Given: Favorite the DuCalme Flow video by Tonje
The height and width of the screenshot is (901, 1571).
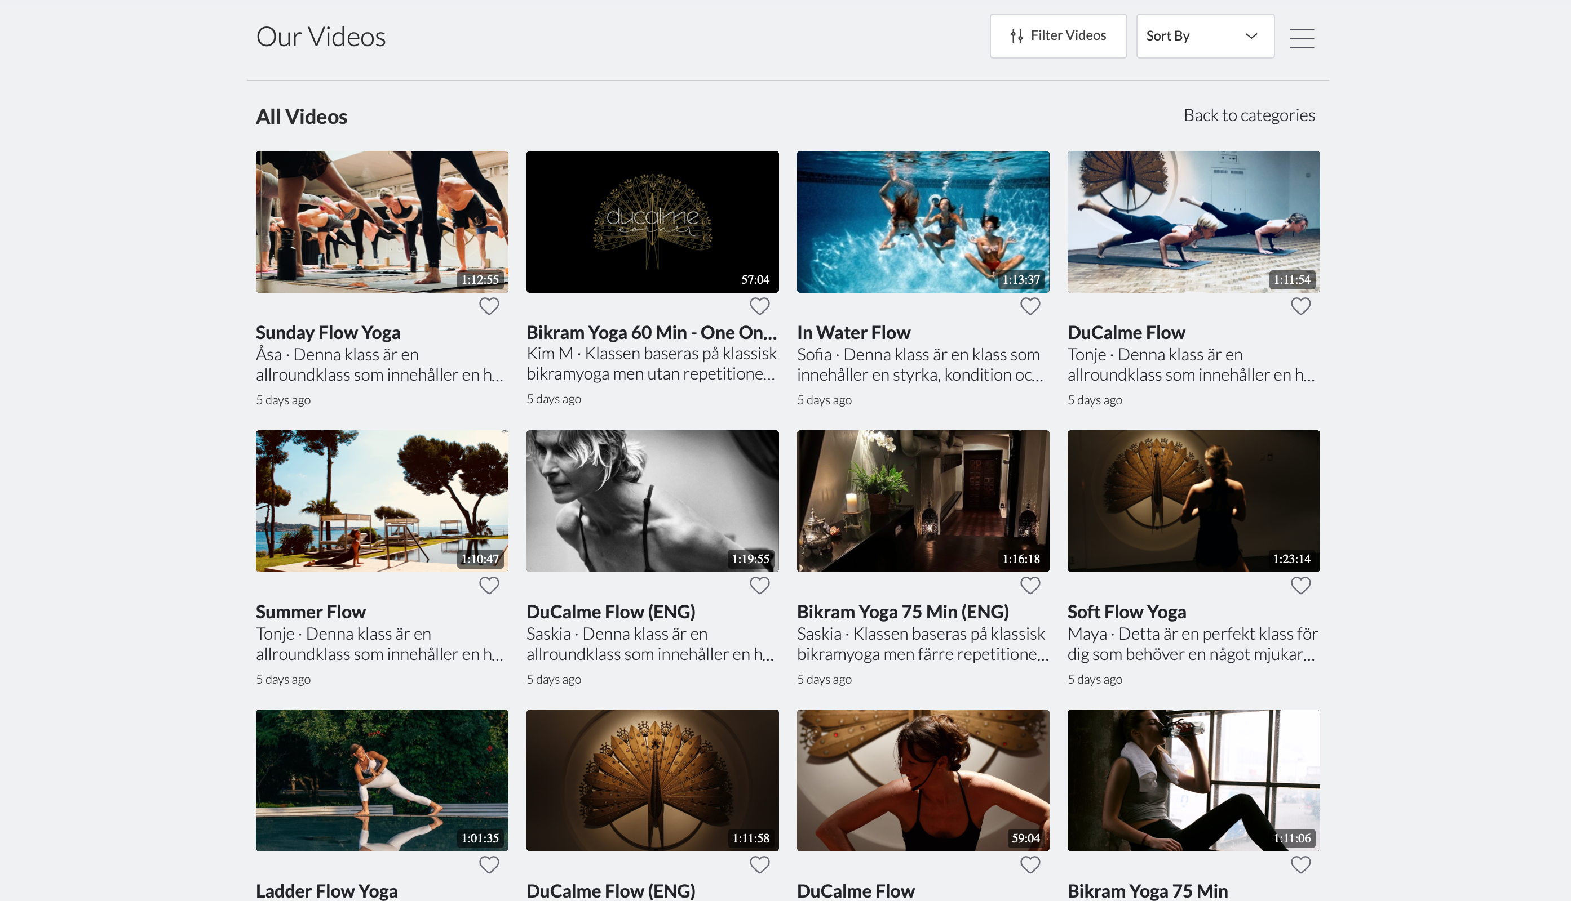Looking at the screenshot, I should click(x=1300, y=306).
